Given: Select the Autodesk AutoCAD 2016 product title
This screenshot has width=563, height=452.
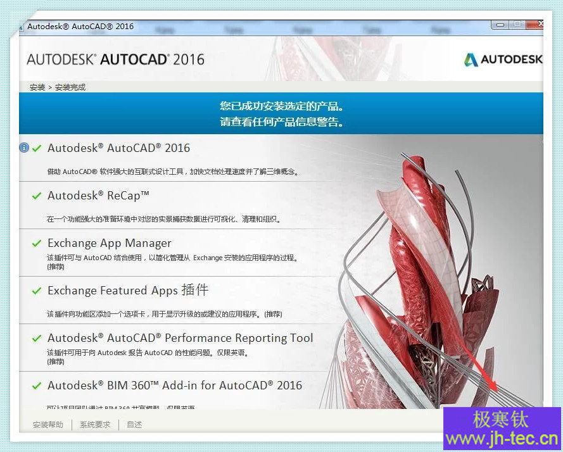Looking at the screenshot, I should (x=119, y=148).
